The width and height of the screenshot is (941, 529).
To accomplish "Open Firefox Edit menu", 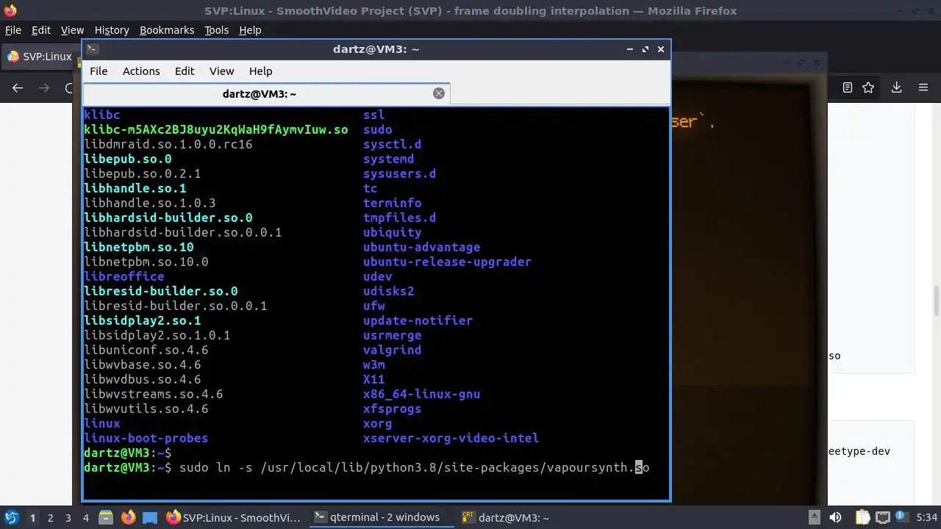I will coord(41,30).
